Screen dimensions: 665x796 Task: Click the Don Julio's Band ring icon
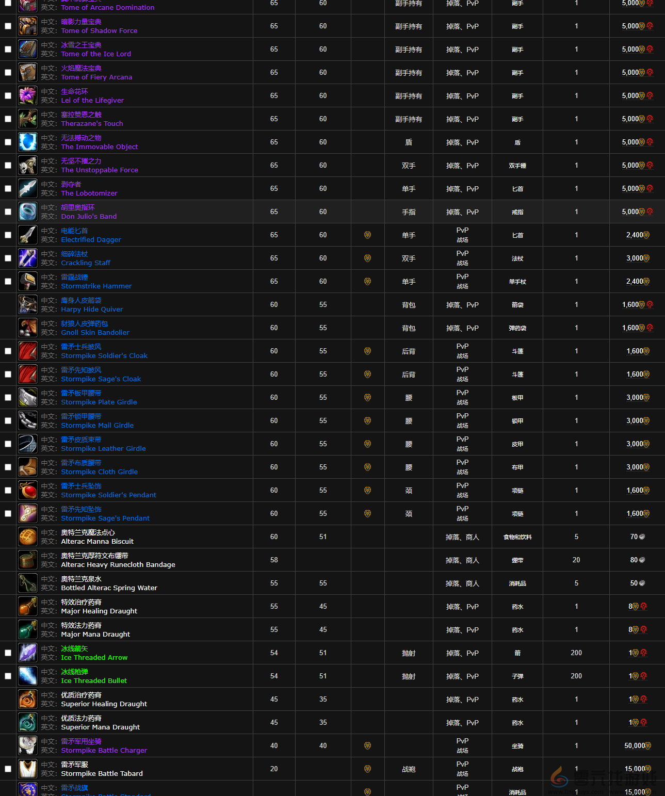(x=28, y=212)
